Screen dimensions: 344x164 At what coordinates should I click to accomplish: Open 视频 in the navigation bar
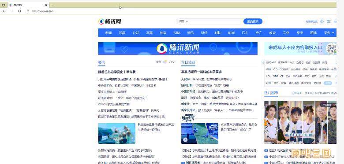(122, 33)
